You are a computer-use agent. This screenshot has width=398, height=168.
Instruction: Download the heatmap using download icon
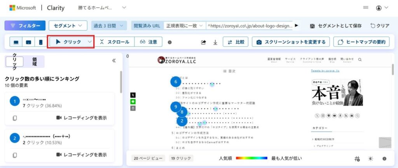click(x=215, y=42)
